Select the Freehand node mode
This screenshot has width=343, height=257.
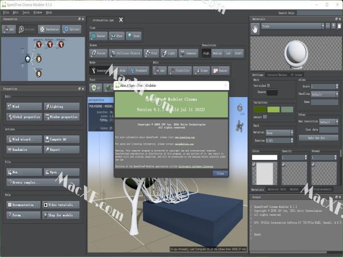(x=138, y=71)
